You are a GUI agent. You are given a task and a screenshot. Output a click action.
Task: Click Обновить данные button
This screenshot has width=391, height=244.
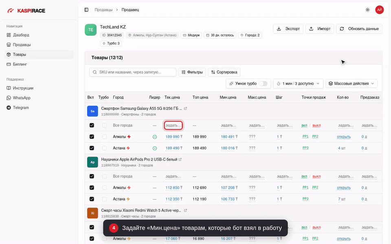[359, 29]
